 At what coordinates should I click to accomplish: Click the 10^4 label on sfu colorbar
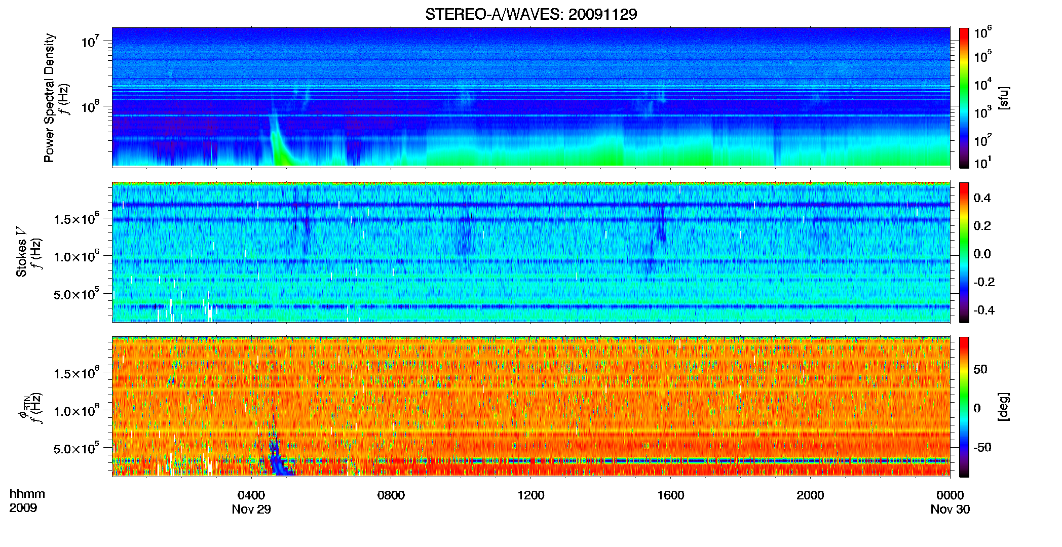pyautogui.click(x=983, y=85)
